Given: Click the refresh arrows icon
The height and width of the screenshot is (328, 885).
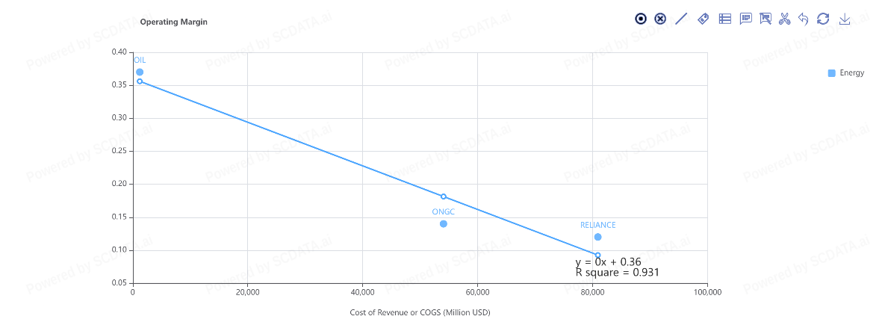Looking at the screenshot, I should coord(823,19).
